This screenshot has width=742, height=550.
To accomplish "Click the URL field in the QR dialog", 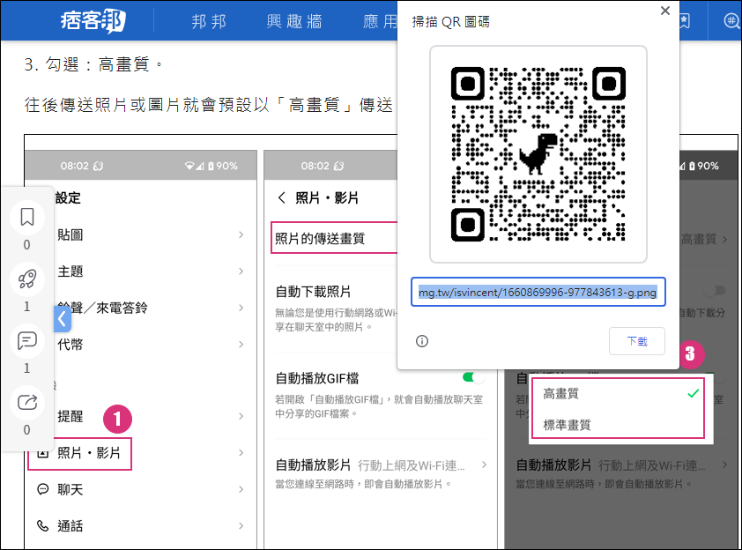I will click(x=538, y=292).
